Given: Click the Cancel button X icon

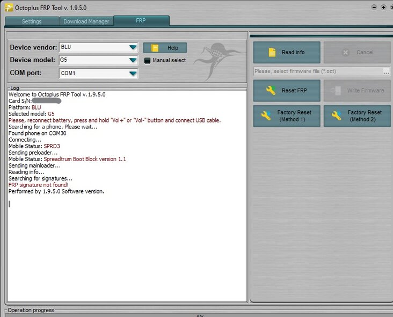Looking at the screenshot, I should [345, 53].
